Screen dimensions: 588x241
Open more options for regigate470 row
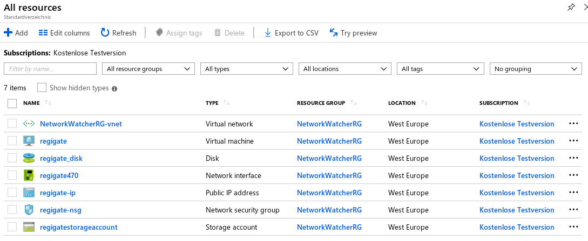[573, 175]
